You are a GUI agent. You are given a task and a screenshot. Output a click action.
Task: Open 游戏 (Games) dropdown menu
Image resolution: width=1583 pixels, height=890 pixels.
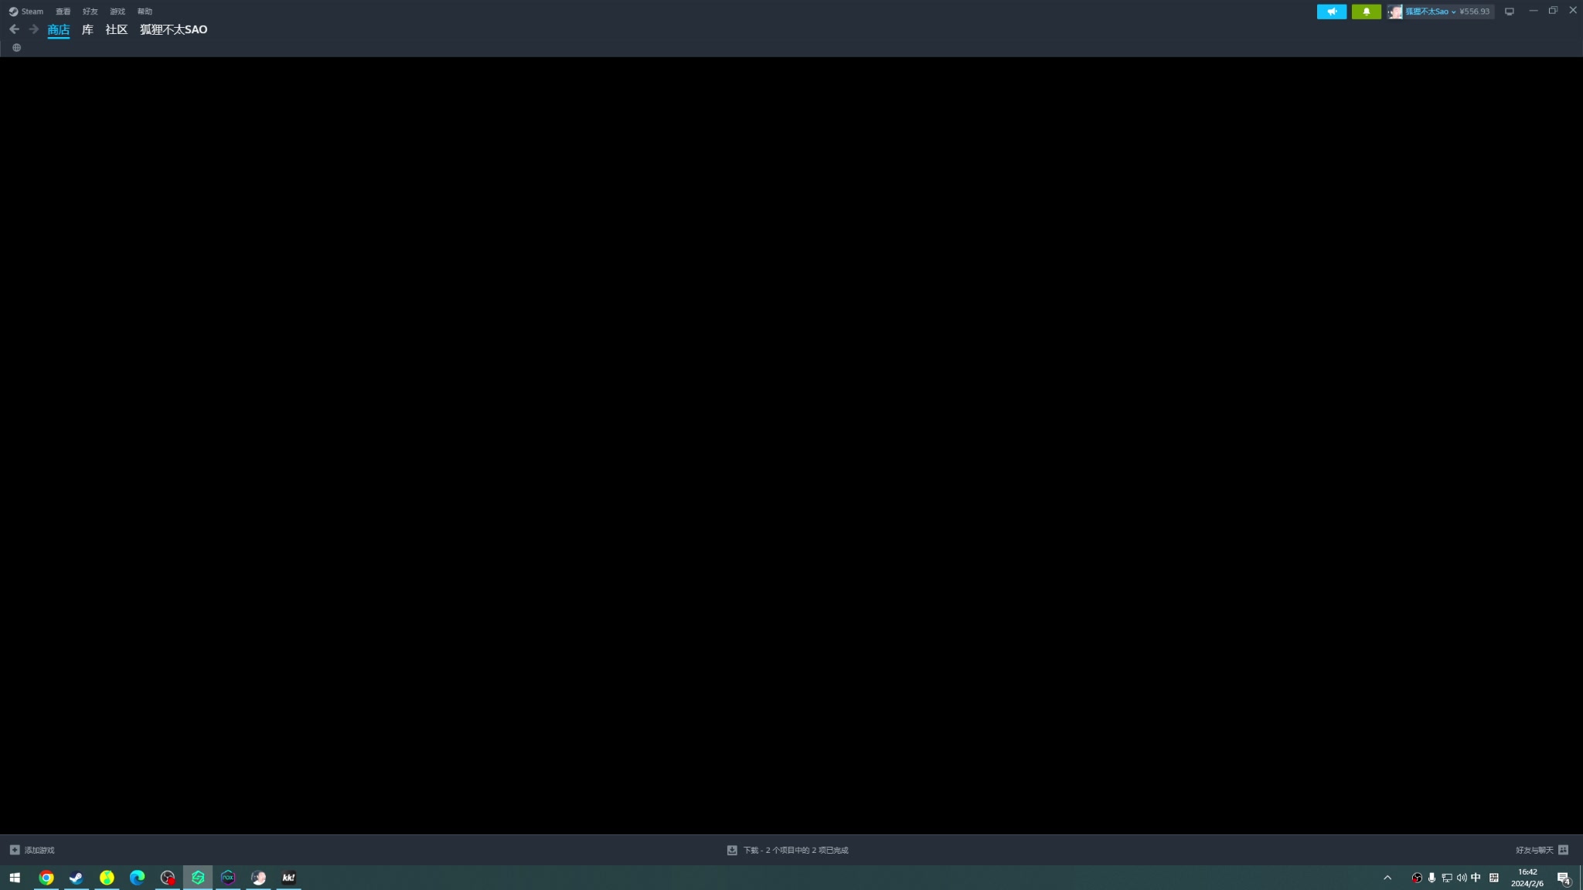(117, 11)
